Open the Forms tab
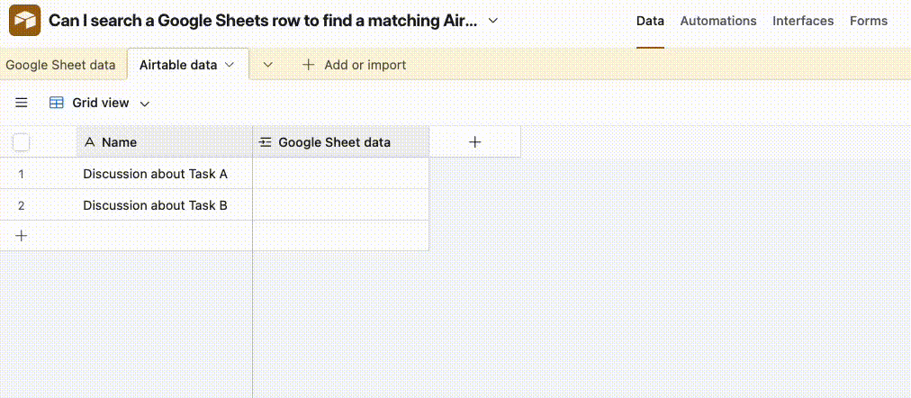The image size is (911, 398). [x=869, y=21]
